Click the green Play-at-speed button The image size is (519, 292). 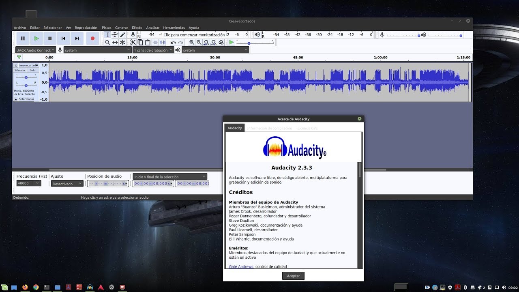coord(231,42)
